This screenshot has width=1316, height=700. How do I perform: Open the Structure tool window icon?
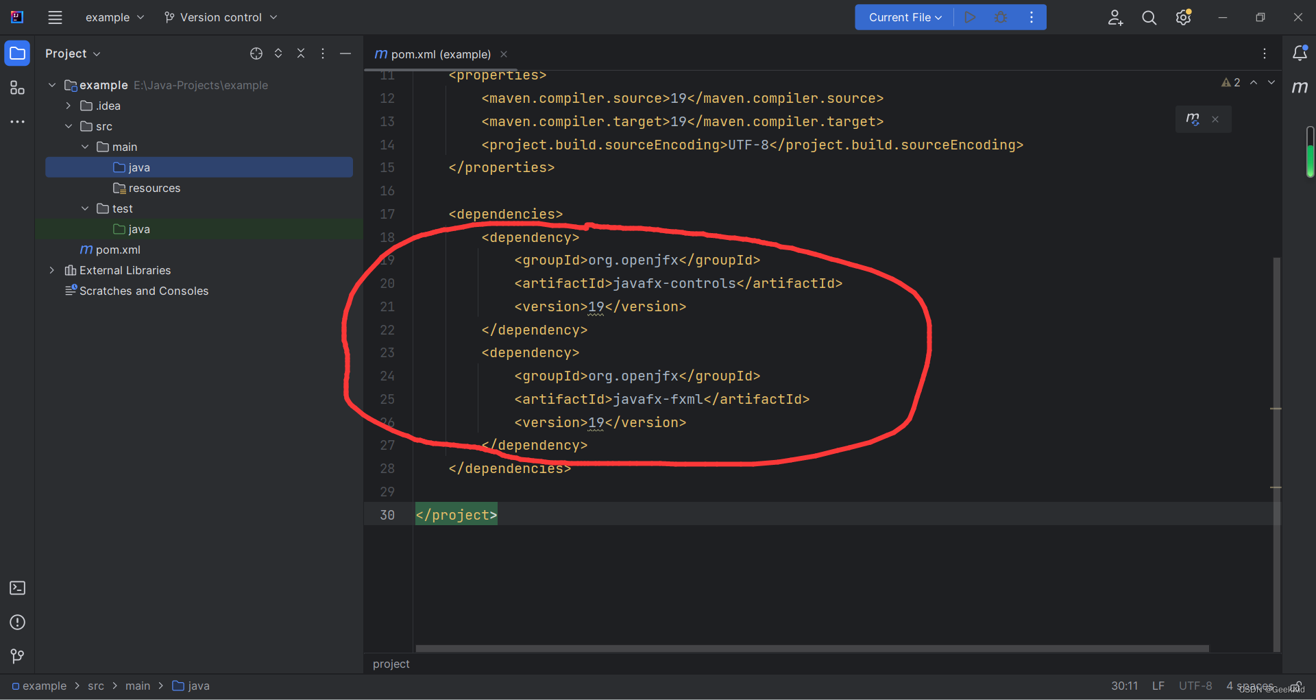[x=17, y=88]
